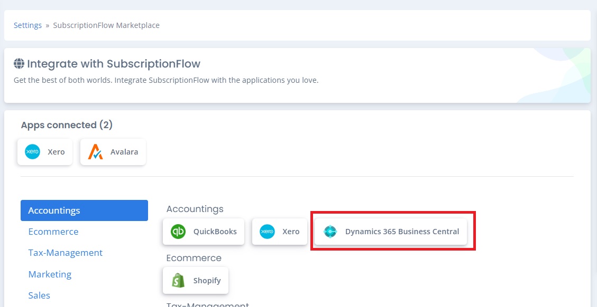Viewport: 597px width, 307px height.
Task: Open the connected Avalara app card
Action: [x=113, y=152]
